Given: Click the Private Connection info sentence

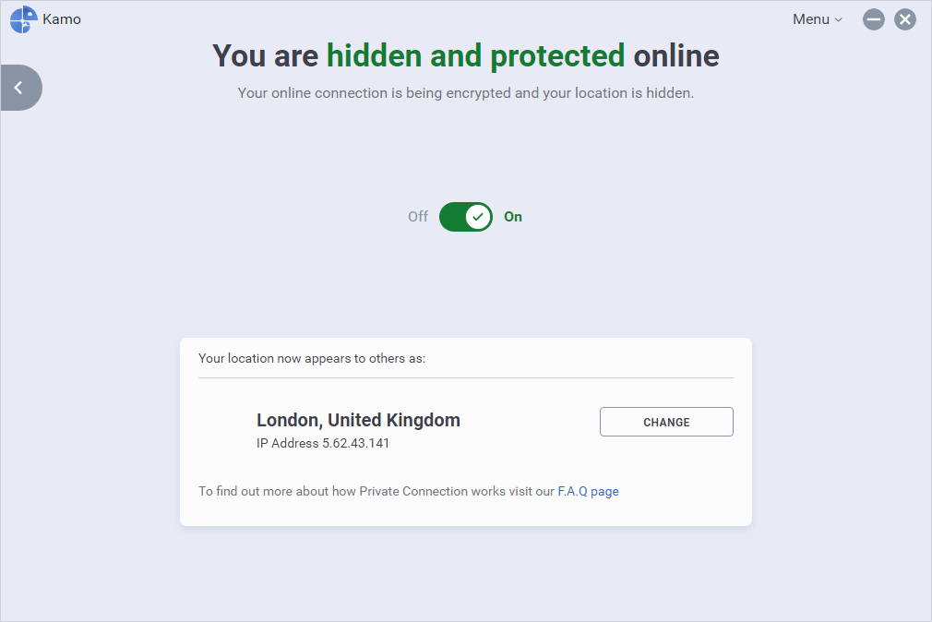Looking at the screenshot, I should click(376, 491).
